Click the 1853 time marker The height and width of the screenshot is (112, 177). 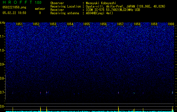53,24
